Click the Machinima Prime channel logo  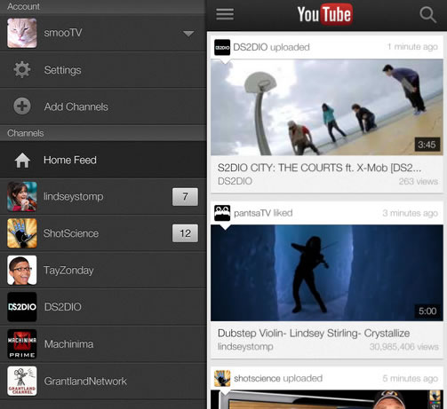(x=22, y=344)
